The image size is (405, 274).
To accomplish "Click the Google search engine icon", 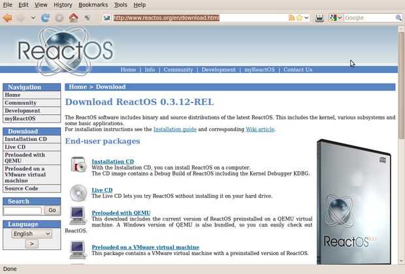I will click(333, 18).
